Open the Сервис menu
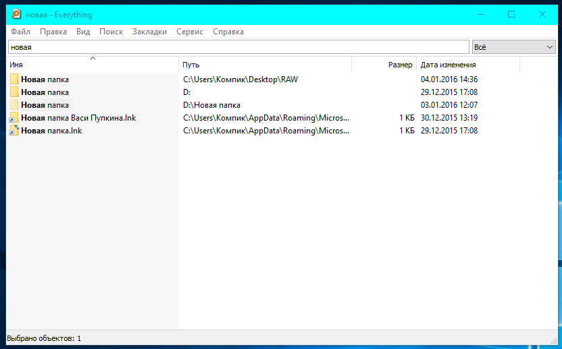This screenshot has width=562, height=349. [x=190, y=32]
